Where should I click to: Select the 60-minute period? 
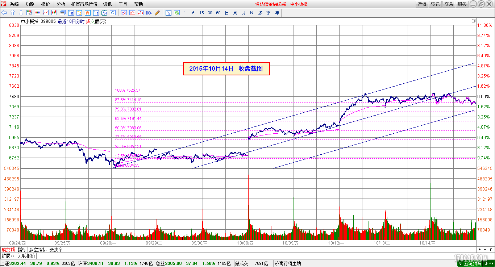[x=218, y=13]
